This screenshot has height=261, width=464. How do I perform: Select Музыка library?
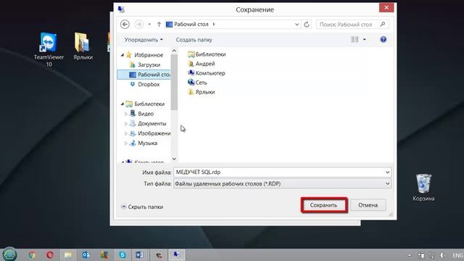click(x=147, y=143)
